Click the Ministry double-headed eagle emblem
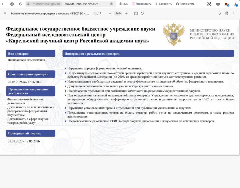Screen dimensions: 240x188 (174, 34)
